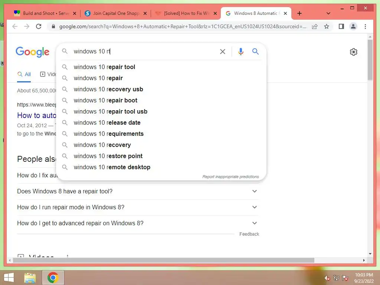The image size is (380, 285).
Task: Open Google quick settings gear
Action: (354, 52)
